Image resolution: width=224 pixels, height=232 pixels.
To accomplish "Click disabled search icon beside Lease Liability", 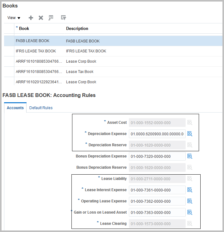I will click(190, 179).
